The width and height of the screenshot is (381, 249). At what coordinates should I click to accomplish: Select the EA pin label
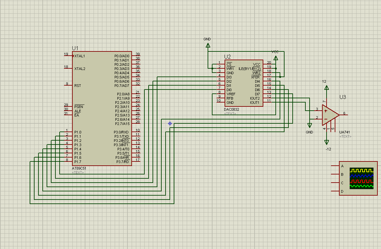[77, 115]
